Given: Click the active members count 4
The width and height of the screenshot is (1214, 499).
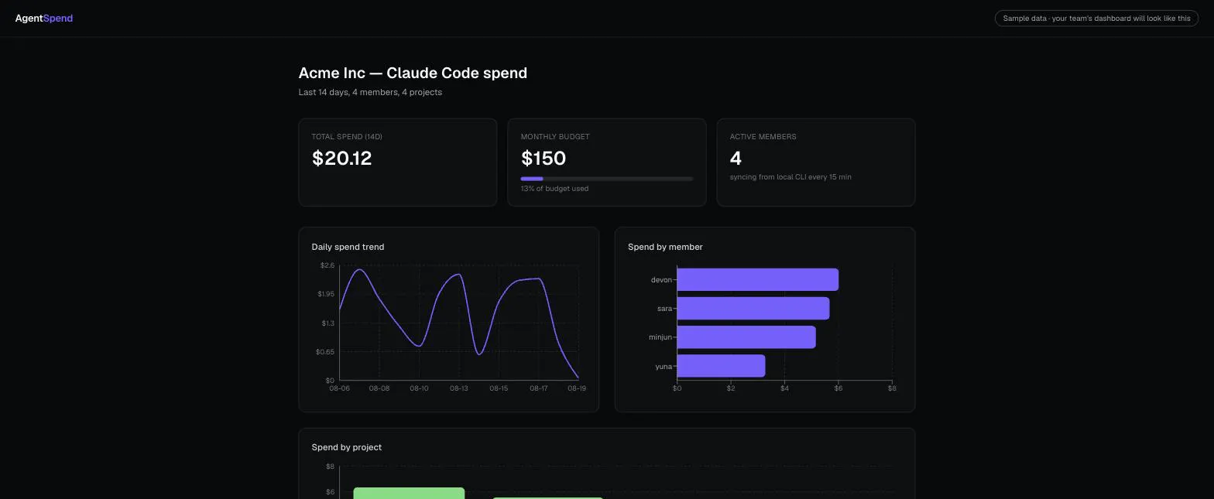Looking at the screenshot, I should (736, 159).
